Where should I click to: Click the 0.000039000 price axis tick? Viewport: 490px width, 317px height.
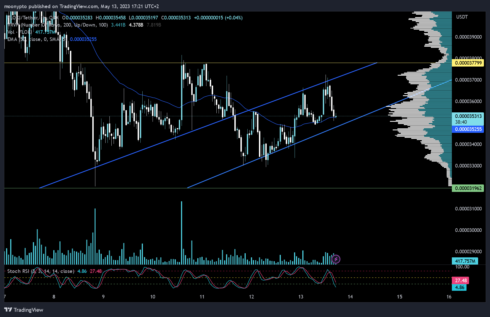coord(468,37)
